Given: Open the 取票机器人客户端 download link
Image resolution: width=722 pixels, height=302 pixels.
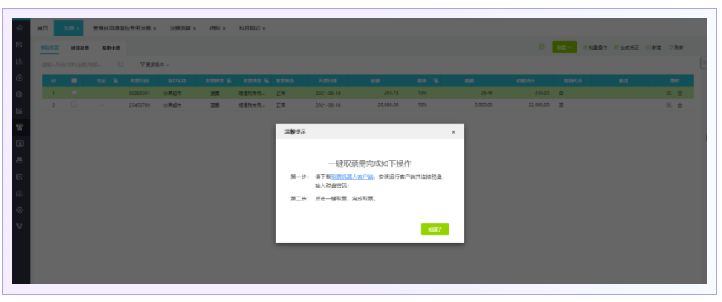Looking at the screenshot, I should point(352,177).
